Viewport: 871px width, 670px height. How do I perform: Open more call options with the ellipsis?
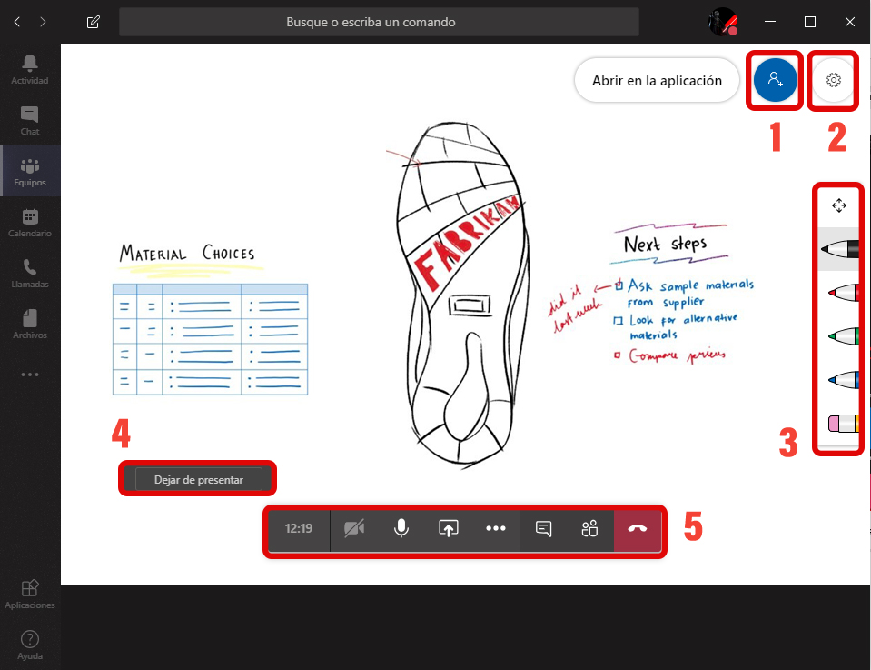point(496,529)
